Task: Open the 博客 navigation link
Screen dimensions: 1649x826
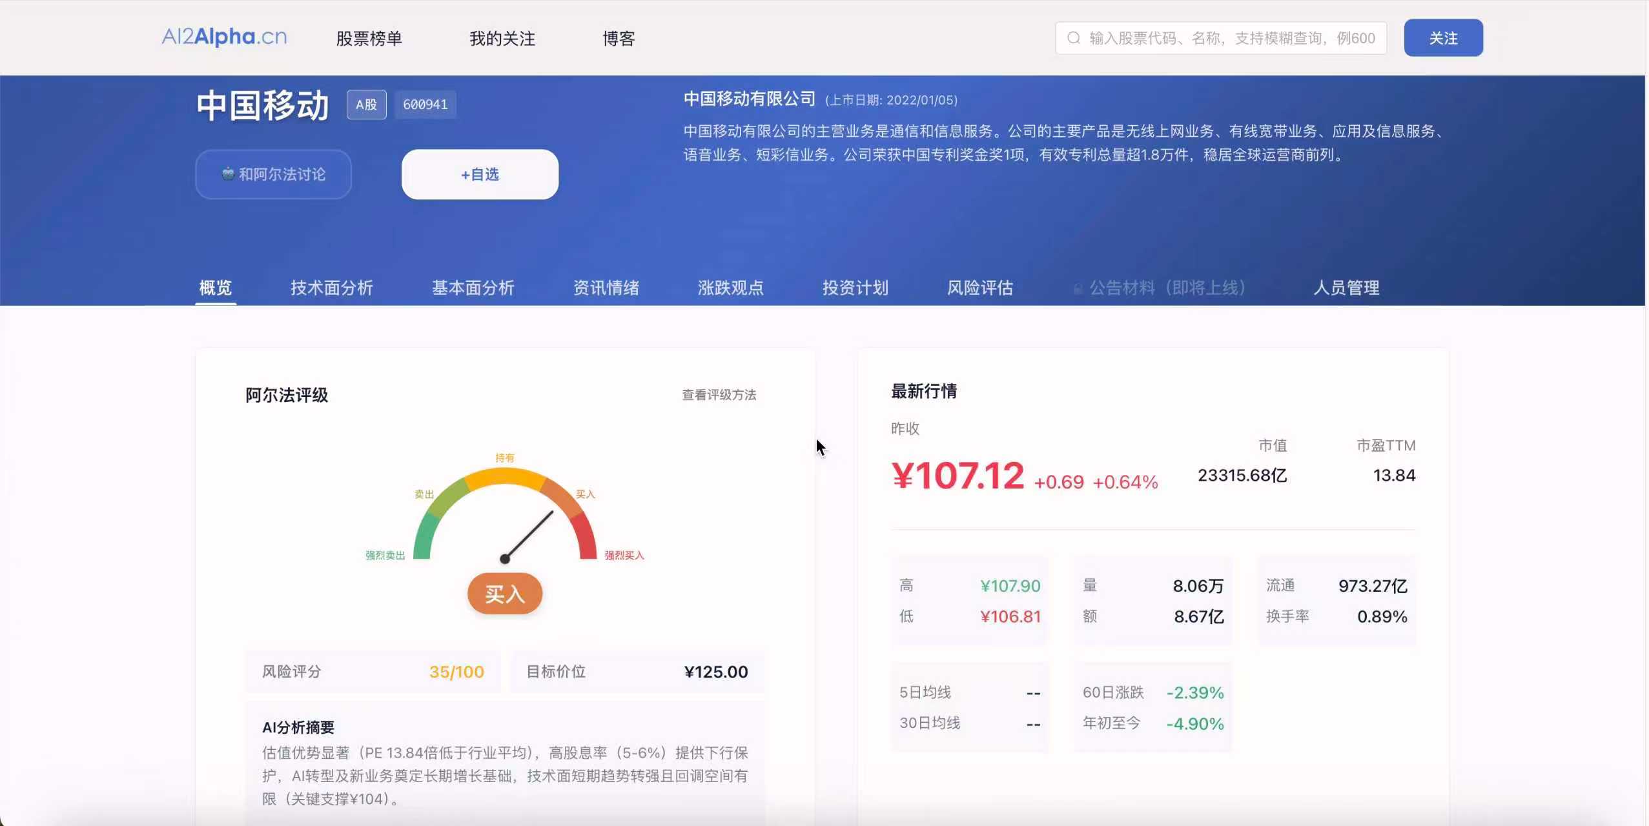Action: tap(618, 39)
